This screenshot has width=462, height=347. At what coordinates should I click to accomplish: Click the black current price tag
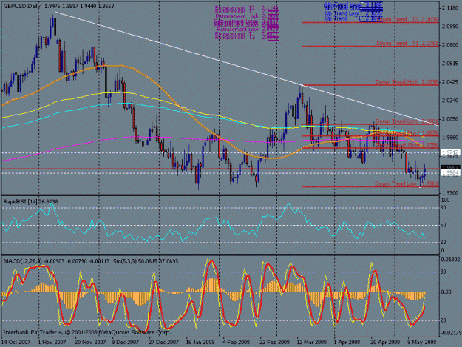[450, 167]
